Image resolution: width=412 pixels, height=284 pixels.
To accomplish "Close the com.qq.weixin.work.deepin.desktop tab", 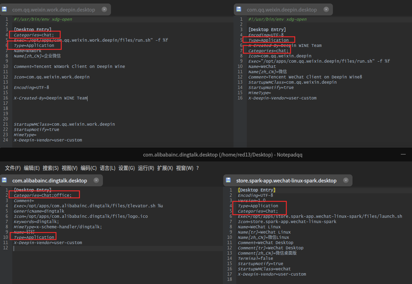I will pyautogui.click(x=104, y=9).
